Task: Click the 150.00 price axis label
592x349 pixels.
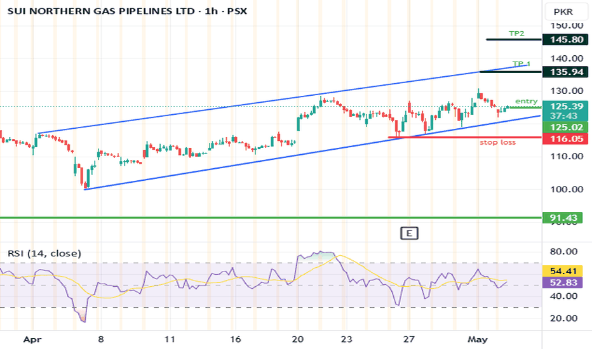Action: click(567, 25)
